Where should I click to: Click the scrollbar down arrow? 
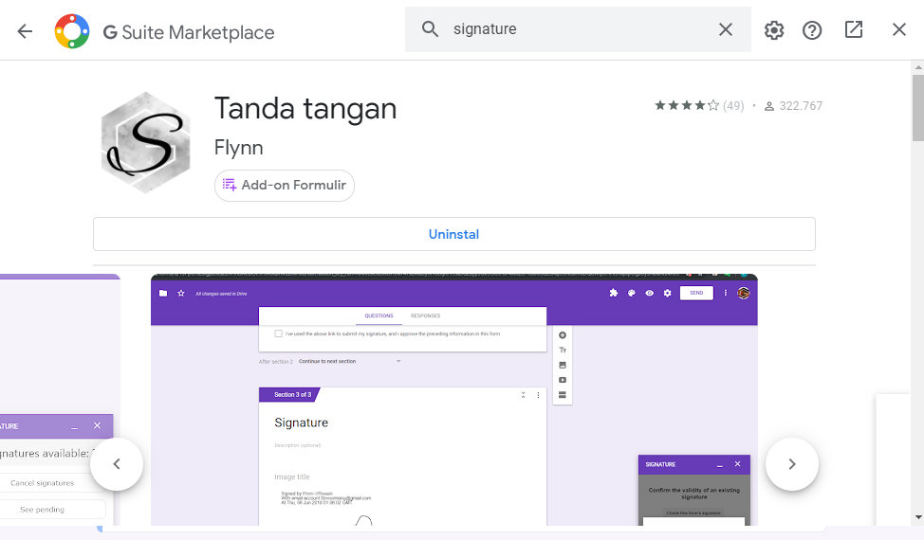click(918, 517)
